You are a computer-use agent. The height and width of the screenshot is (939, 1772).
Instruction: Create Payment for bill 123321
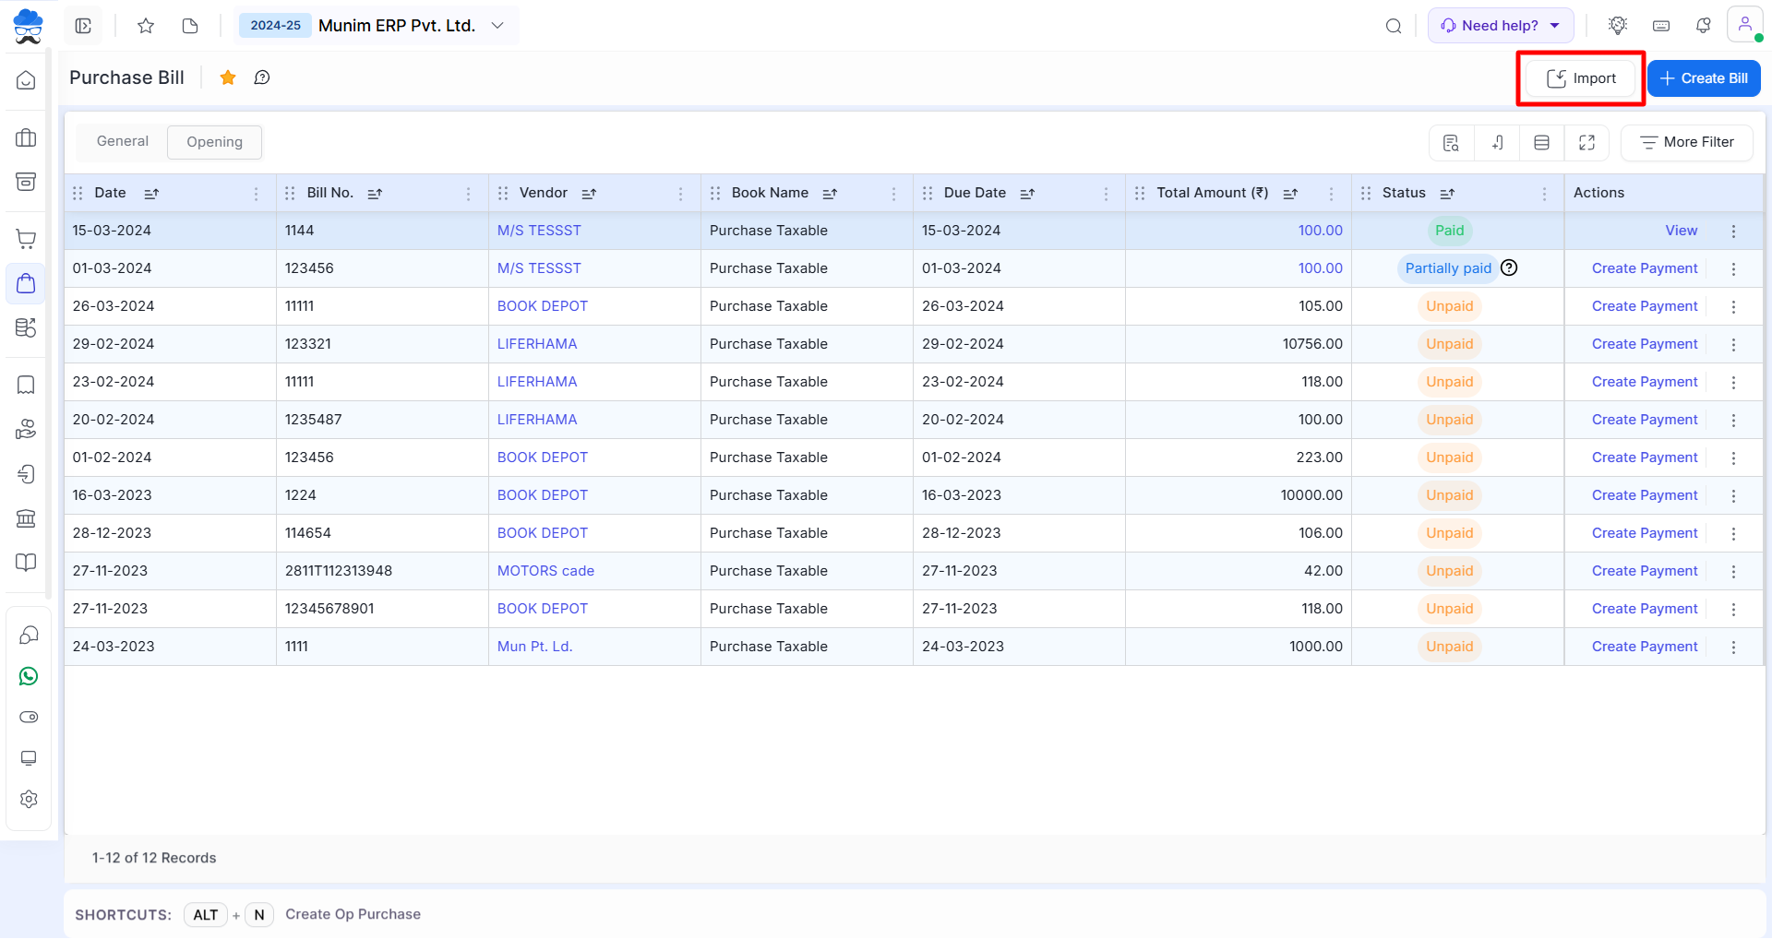click(x=1645, y=344)
